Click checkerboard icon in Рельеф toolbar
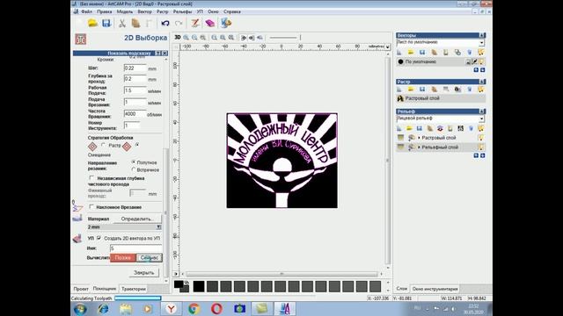The image size is (563, 316). click(x=461, y=128)
